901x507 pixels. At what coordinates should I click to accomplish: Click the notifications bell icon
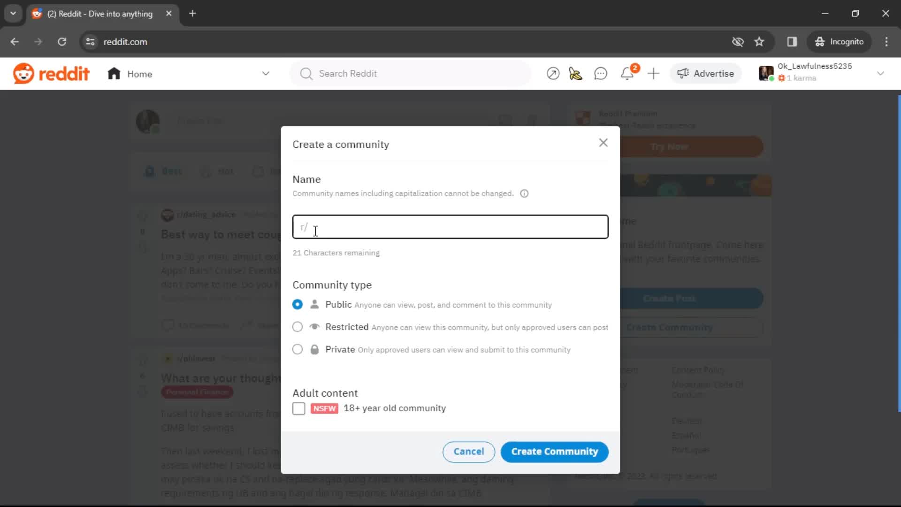627,73
